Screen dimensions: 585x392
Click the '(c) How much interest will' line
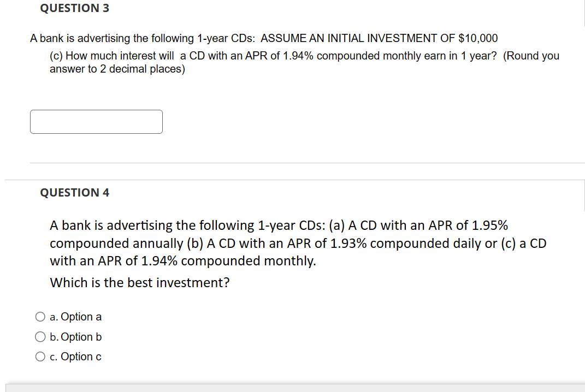coord(304,56)
